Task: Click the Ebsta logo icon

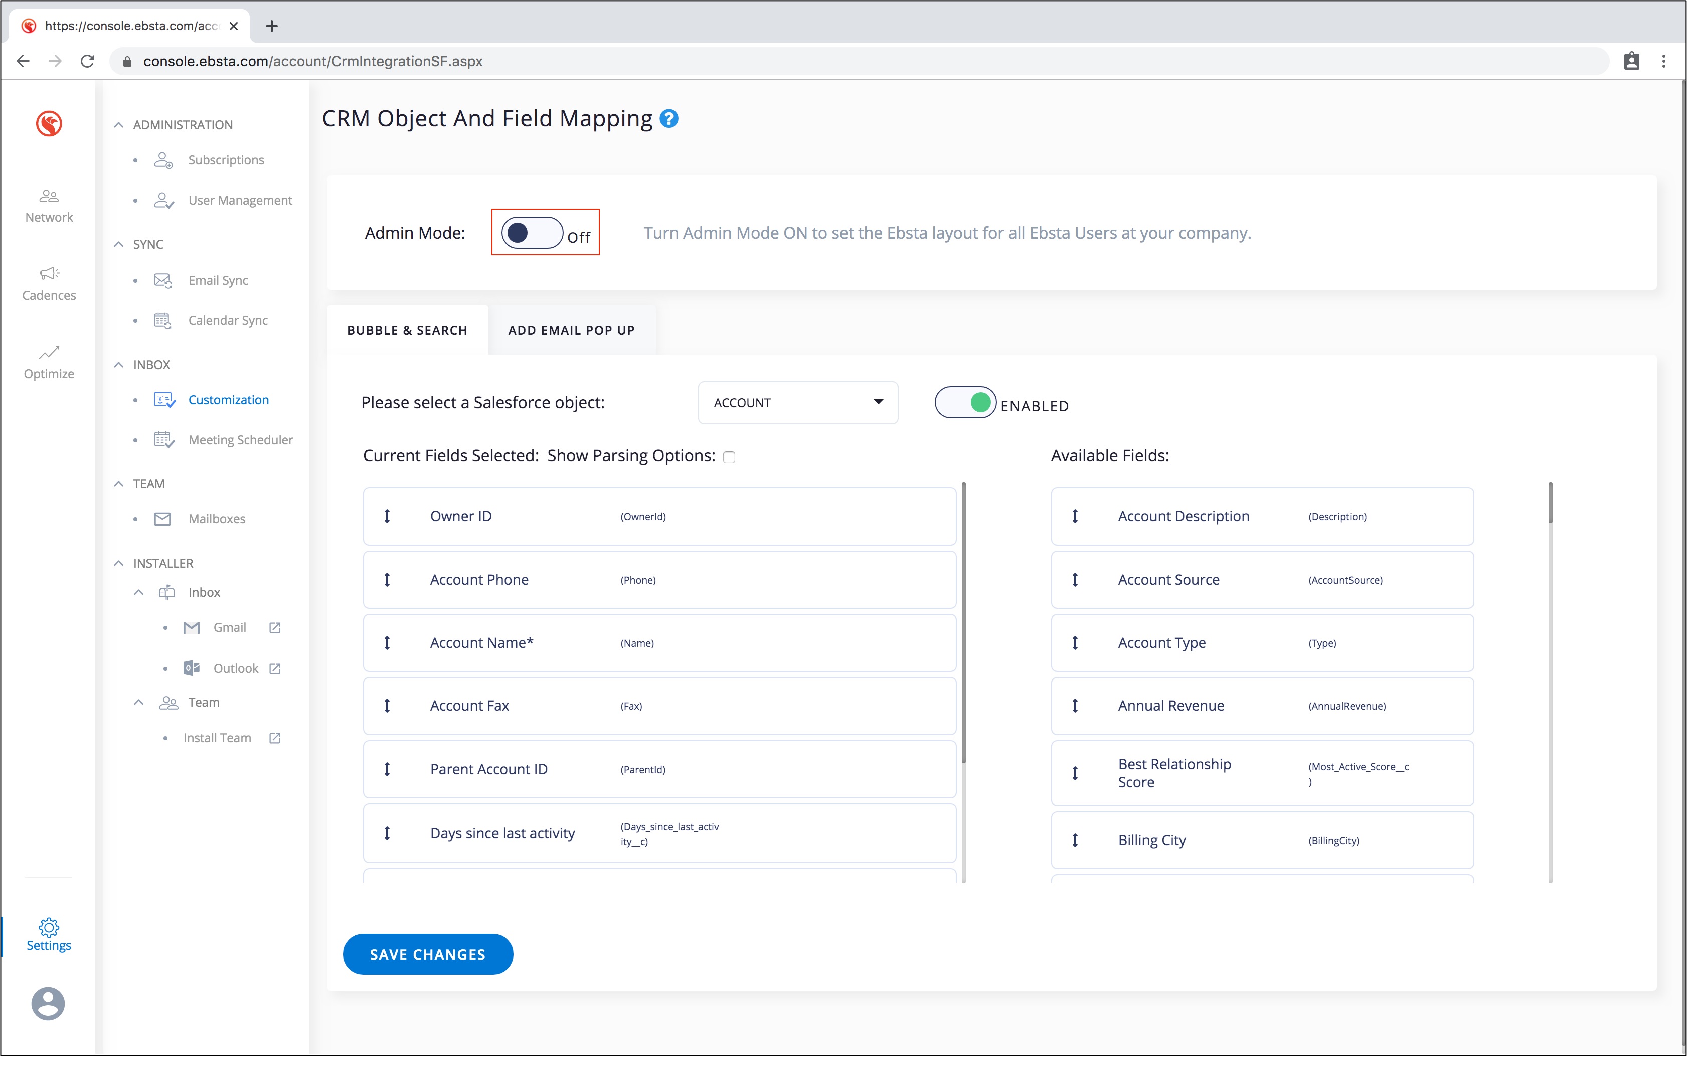Action: [48, 124]
